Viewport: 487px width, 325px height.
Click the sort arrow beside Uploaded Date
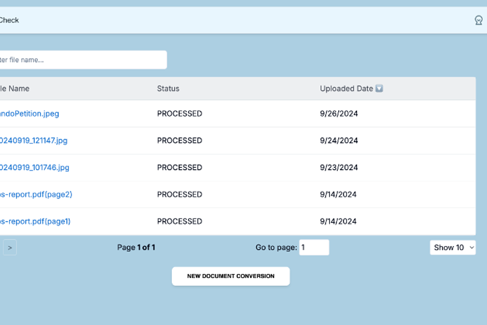(379, 88)
